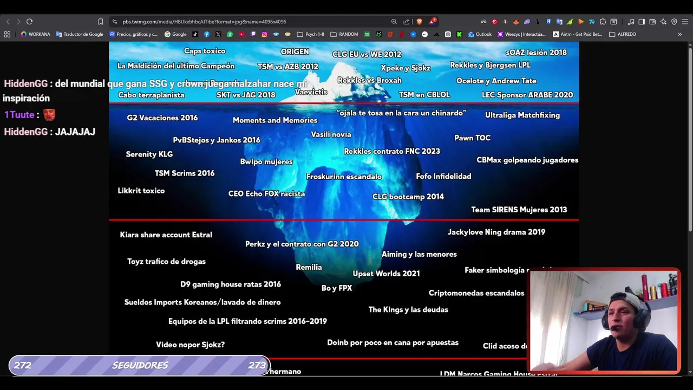Open the zoom magnifier icon in address bar

[394, 22]
